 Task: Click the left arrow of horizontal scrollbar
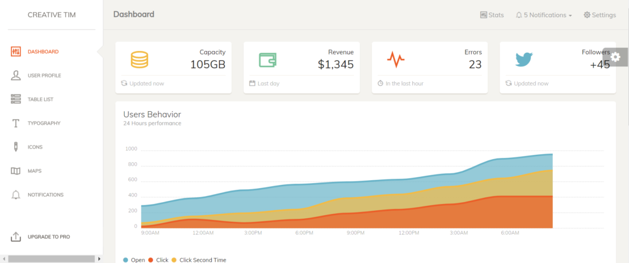pos(3,259)
